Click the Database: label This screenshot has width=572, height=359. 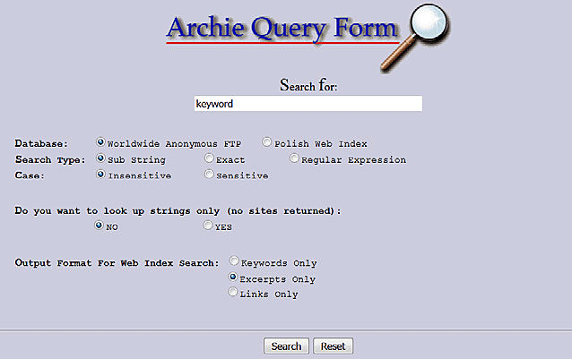tap(41, 143)
